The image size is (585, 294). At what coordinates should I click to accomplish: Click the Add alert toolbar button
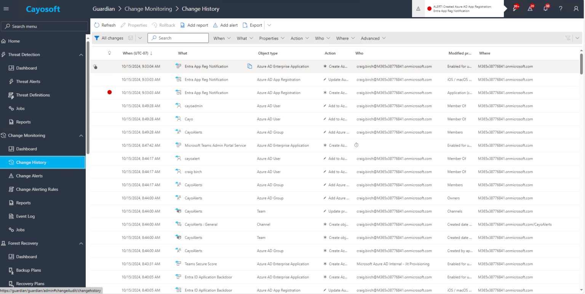tap(225, 25)
